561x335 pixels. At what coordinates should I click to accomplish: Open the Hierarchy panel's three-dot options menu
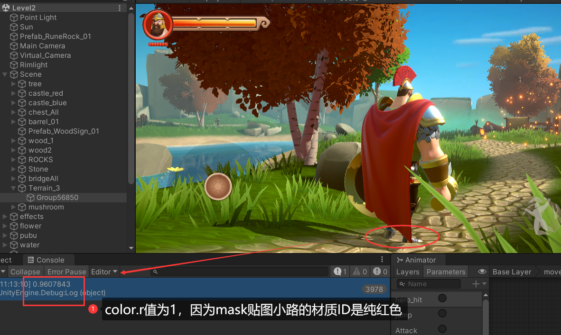(x=120, y=8)
